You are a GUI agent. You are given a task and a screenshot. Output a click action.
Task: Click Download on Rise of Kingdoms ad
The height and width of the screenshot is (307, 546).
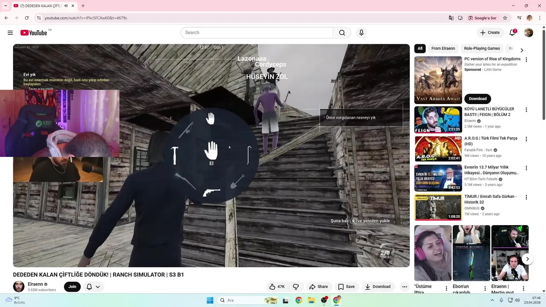pyautogui.click(x=478, y=98)
